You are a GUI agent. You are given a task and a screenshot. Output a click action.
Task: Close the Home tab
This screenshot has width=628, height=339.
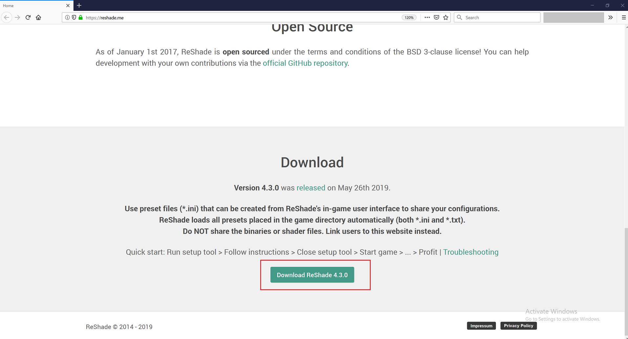(68, 6)
